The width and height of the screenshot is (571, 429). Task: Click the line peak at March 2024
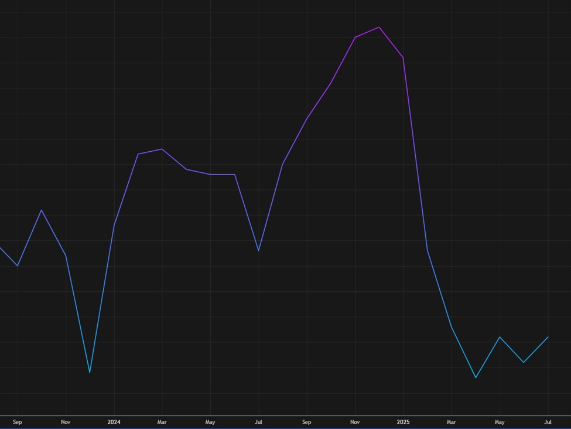coord(162,149)
